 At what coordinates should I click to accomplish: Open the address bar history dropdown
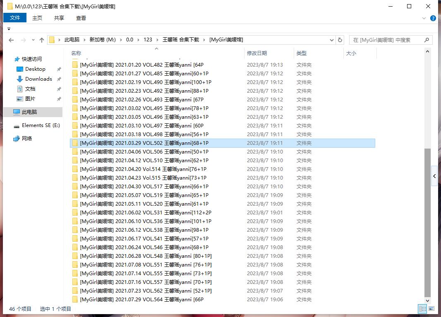coord(332,40)
